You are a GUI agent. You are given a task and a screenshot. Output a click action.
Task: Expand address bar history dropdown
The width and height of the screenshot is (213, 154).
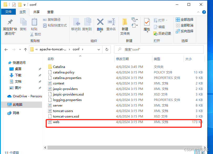point(99,50)
